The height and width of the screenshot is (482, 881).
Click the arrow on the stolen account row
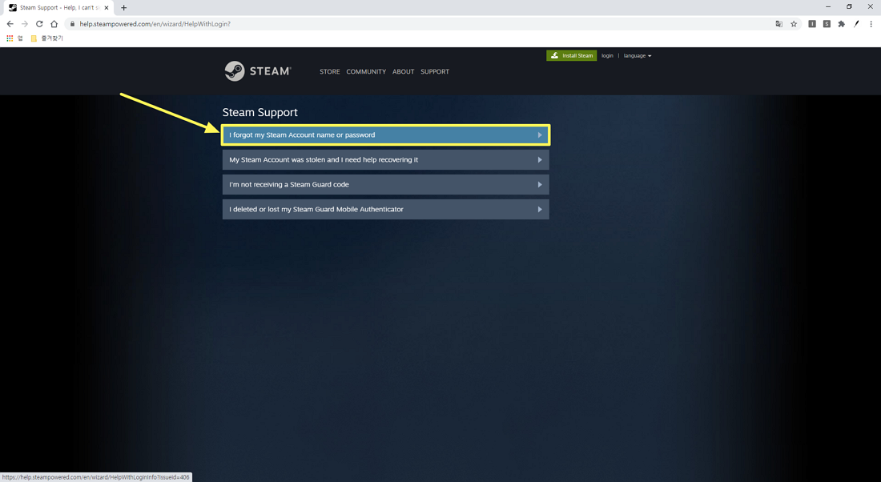coord(539,159)
